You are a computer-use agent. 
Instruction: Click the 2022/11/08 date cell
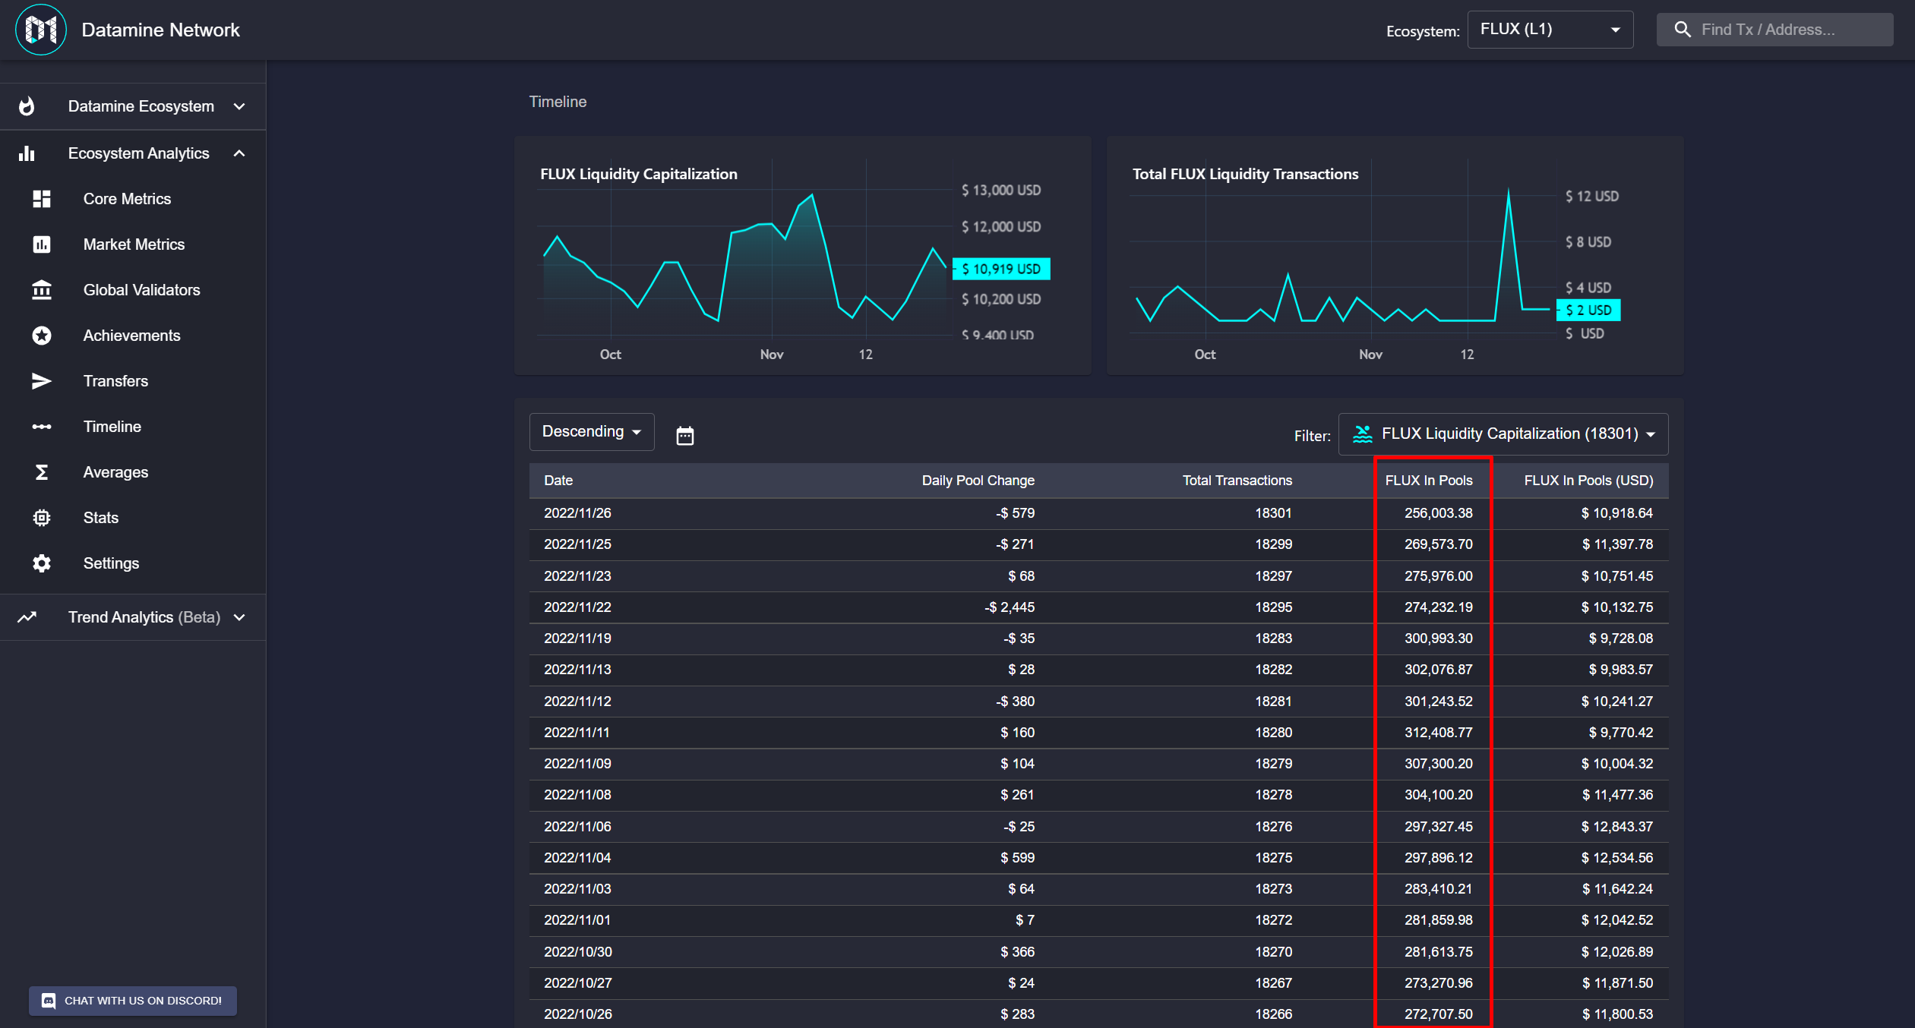point(577,795)
